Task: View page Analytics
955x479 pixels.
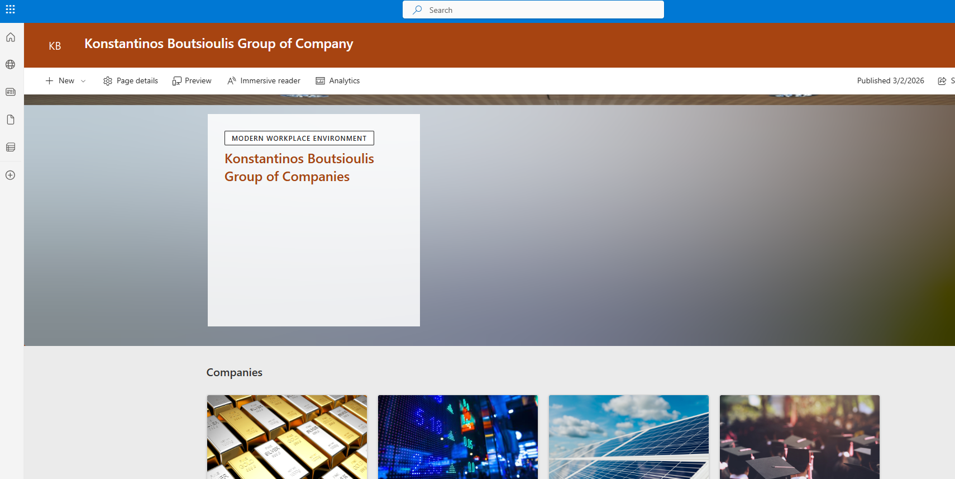Action: [x=338, y=81]
